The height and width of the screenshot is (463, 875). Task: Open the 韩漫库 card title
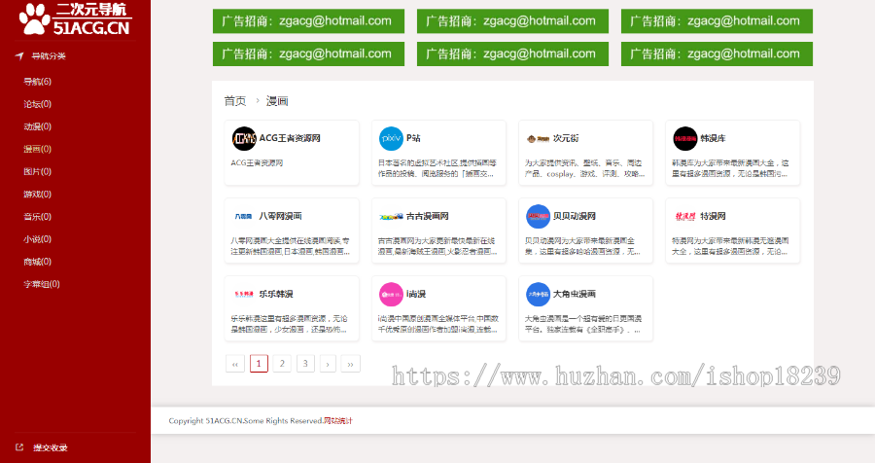714,138
